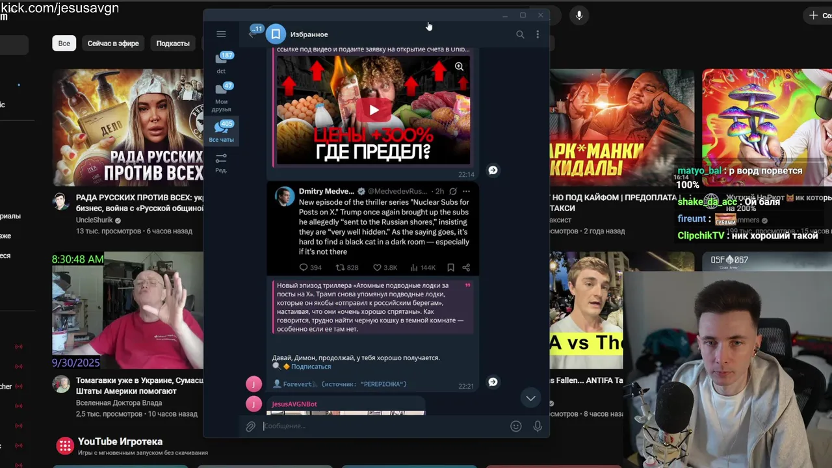
Task: Jump to latest messages with down chevron
Action: (x=531, y=398)
